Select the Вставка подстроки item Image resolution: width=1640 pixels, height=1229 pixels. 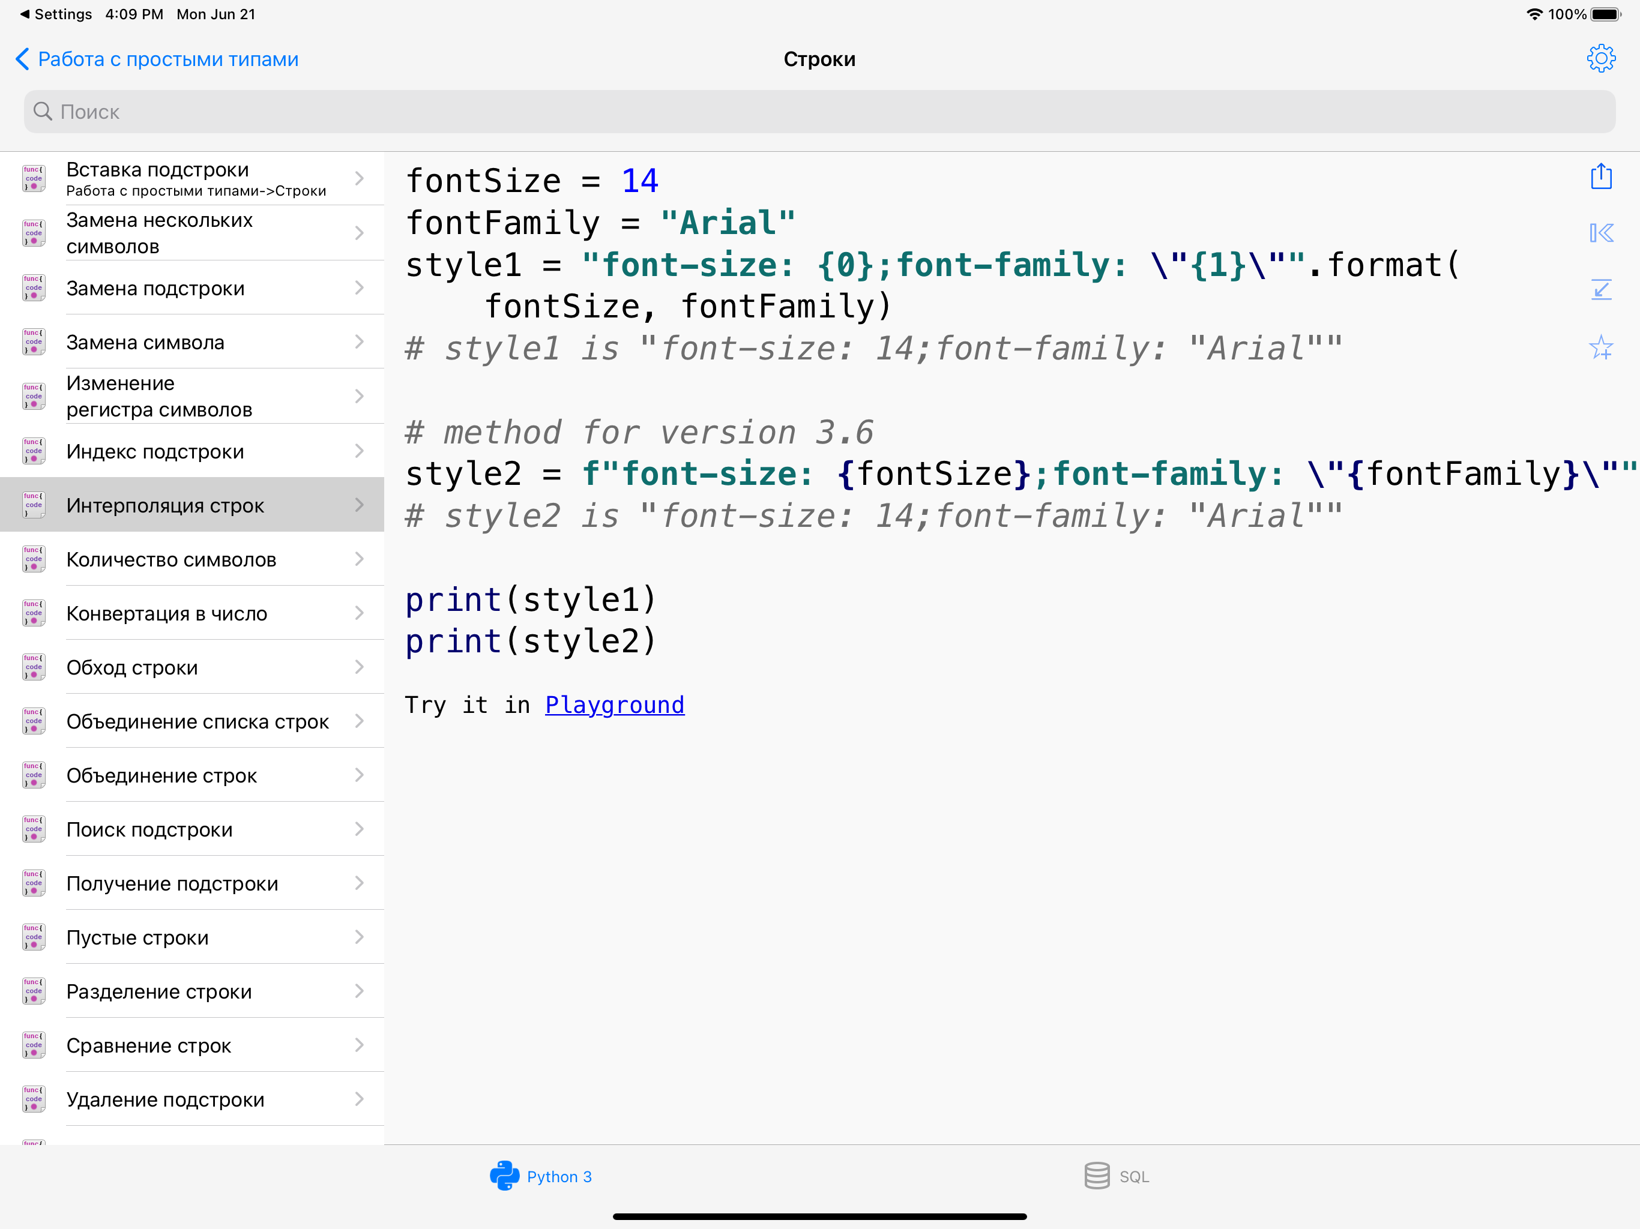(192, 179)
